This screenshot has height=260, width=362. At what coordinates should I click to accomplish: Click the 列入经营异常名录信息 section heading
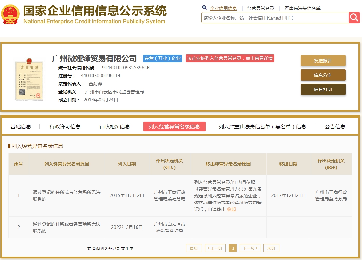point(37,146)
